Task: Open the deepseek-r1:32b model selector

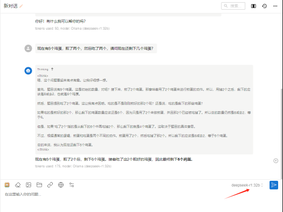Action: [x=247, y=185]
